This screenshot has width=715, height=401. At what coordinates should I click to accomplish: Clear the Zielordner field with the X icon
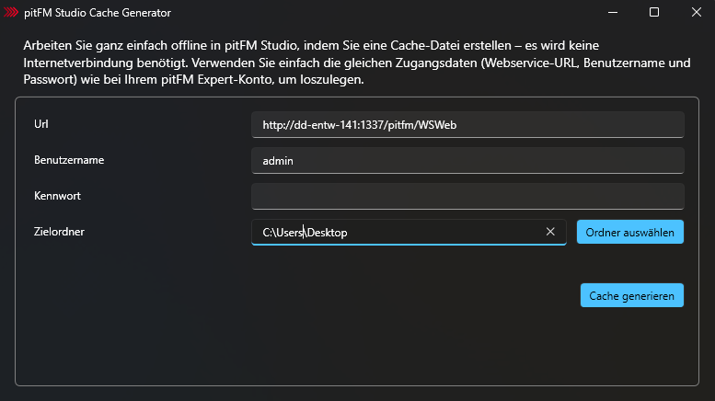point(550,232)
